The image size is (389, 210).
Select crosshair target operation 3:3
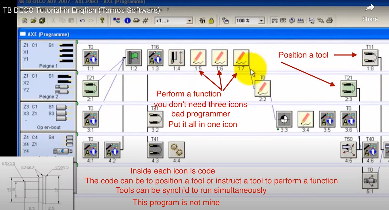(284, 119)
